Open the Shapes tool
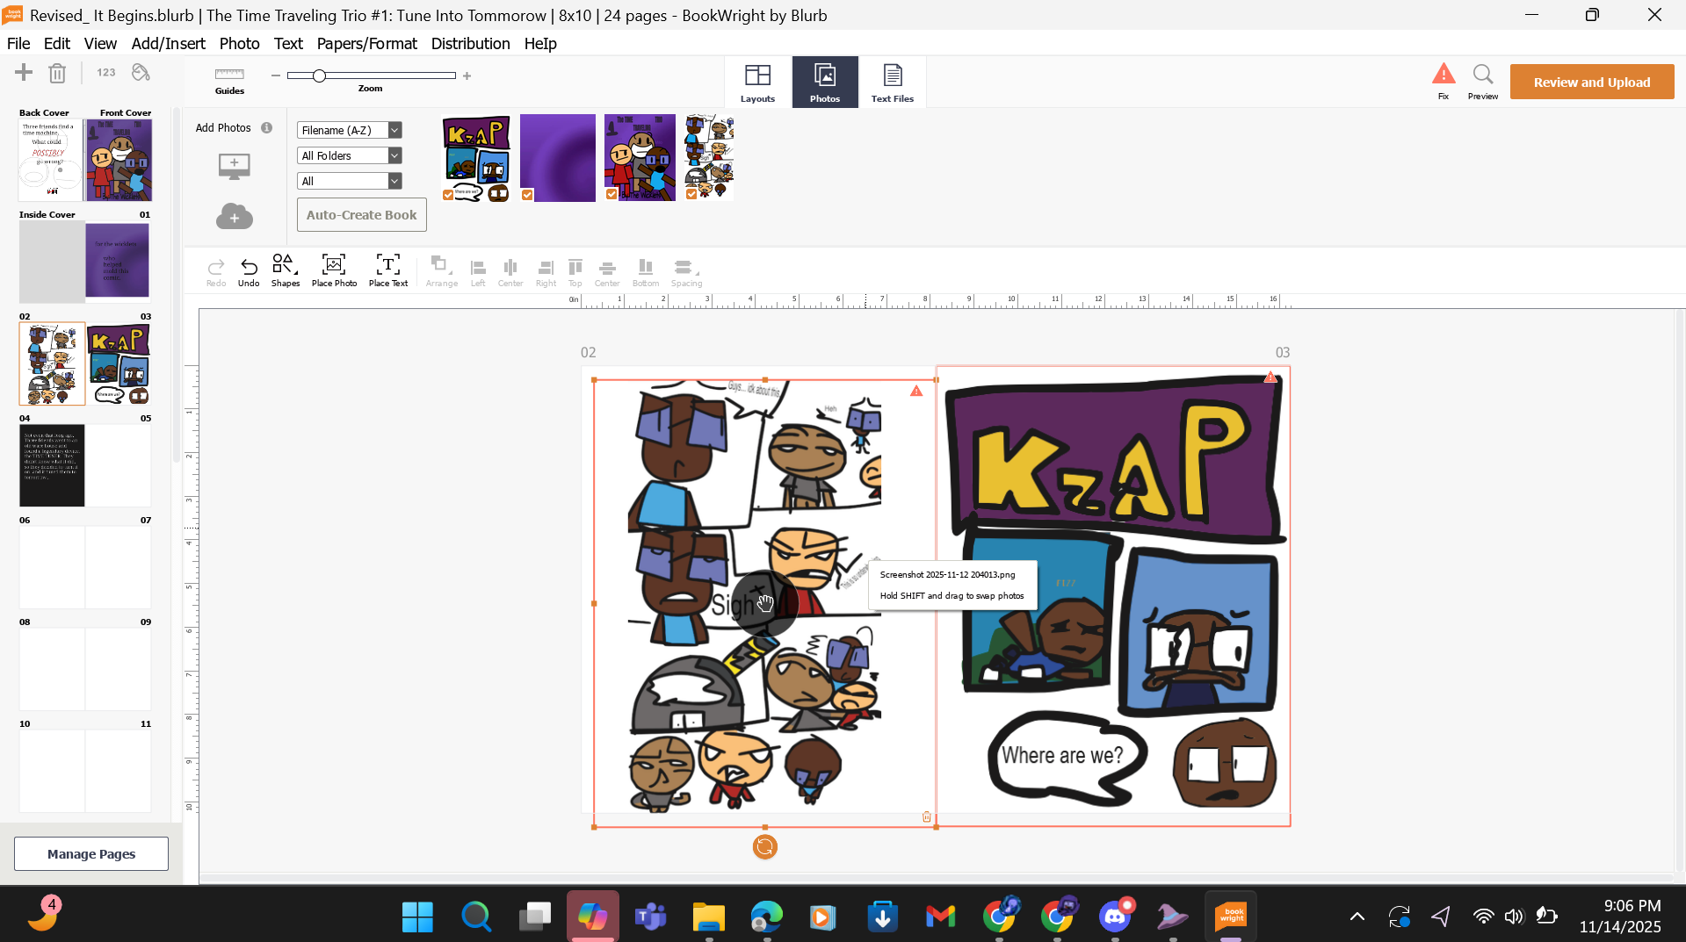The width and height of the screenshot is (1686, 942). [285, 270]
